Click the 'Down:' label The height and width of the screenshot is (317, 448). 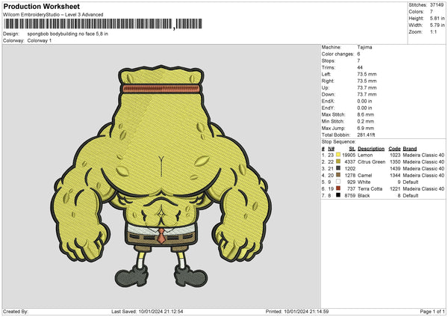[x=328, y=94]
